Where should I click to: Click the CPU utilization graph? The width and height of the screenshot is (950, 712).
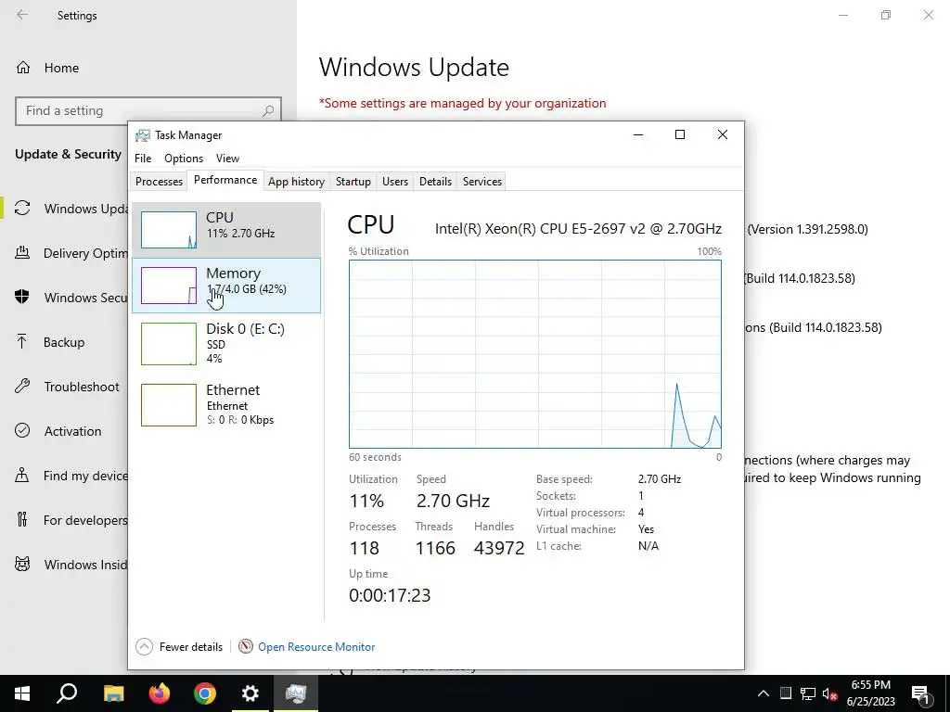pos(535,354)
